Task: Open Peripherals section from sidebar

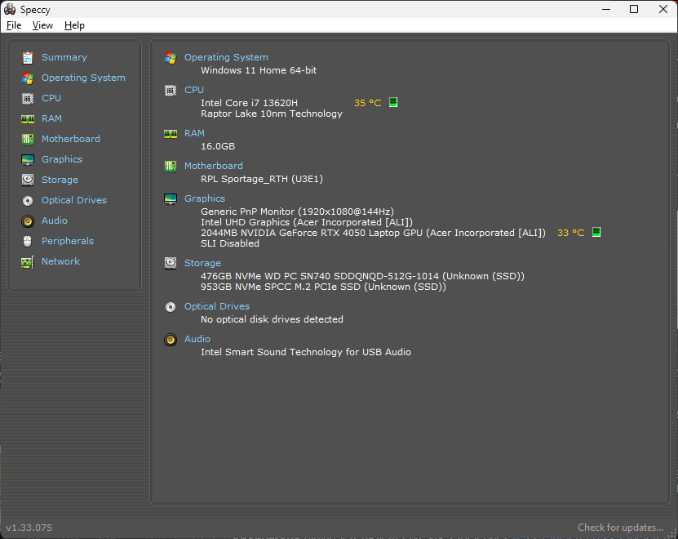Action: 68,241
